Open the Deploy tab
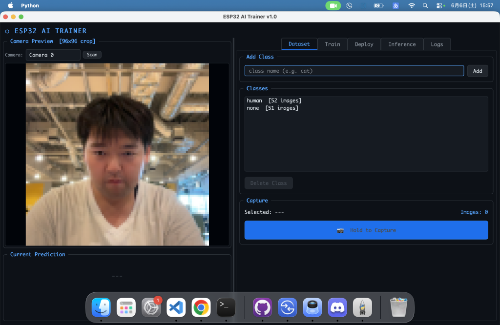500x325 pixels. pyautogui.click(x=364, y=44)
